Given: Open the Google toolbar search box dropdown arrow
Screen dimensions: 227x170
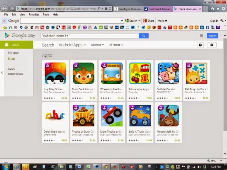Looking at the screenshot, I should tap(122, 21).
